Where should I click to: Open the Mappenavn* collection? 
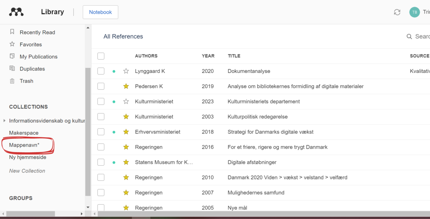click(x=24, y=145)
